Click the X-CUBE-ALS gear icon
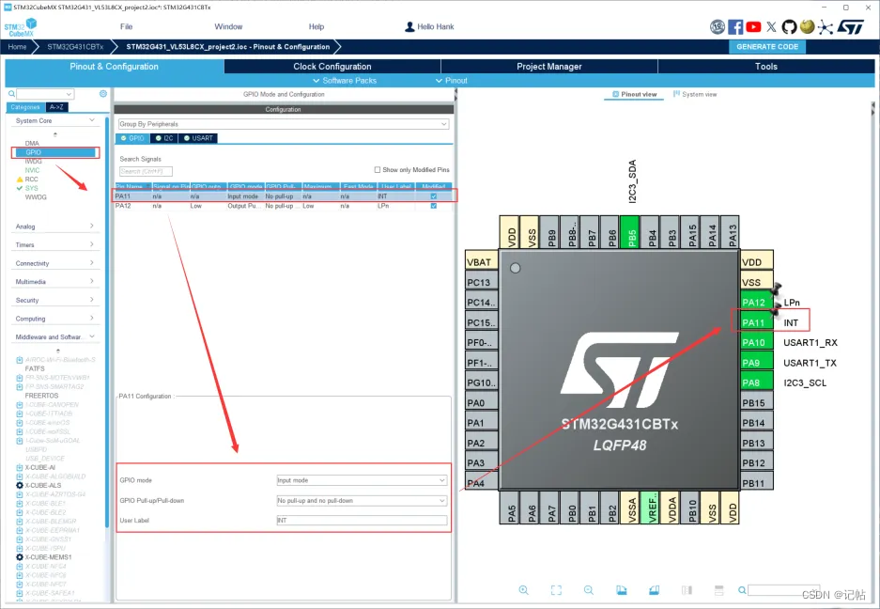The image size is (880, 609). tap(20, 485)
